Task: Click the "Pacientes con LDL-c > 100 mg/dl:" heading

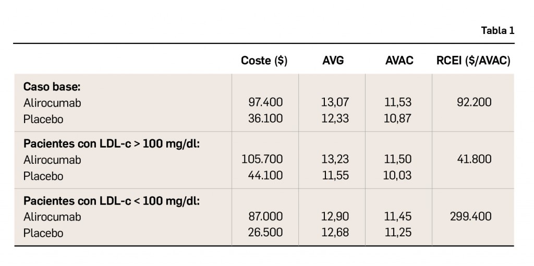Action: [x=112, y=143]
